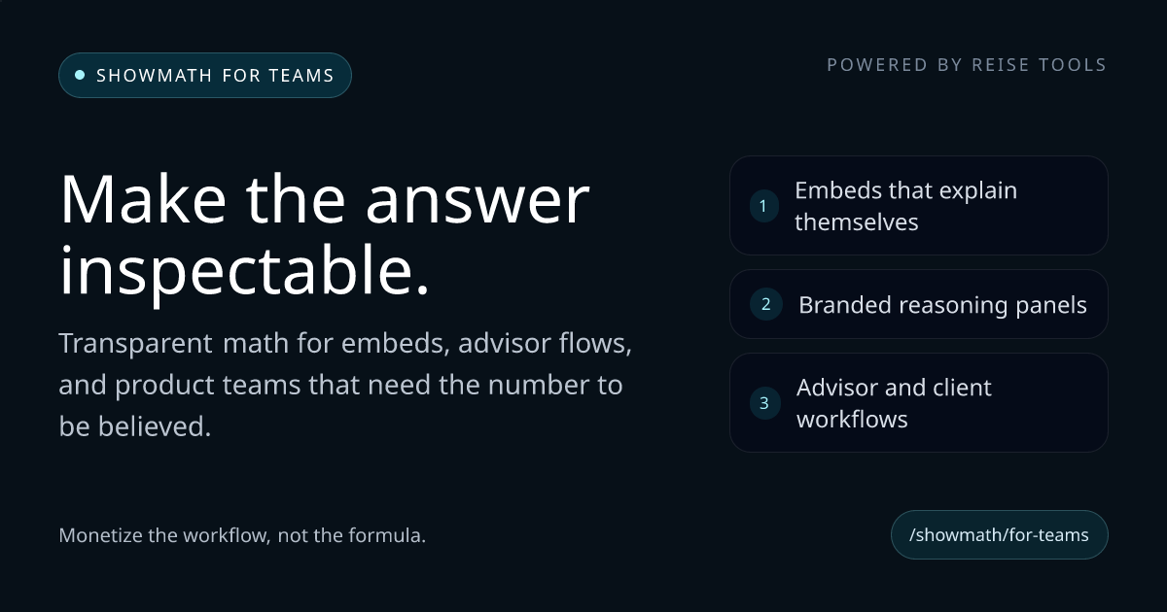
Task: Click the "SHOWMATH FOR TEAMS" badge text
Action: 215,76
